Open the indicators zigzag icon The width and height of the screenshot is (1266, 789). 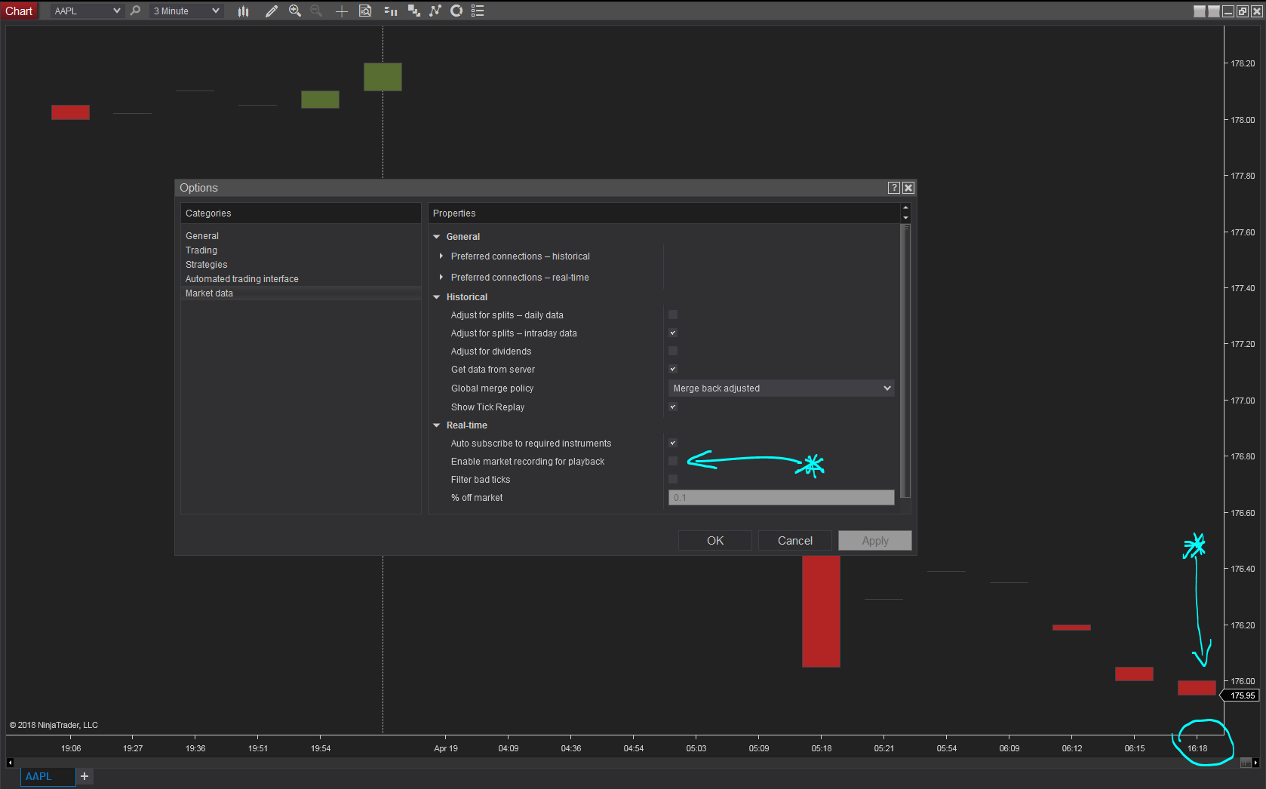pyautogui.click(x=435, y=11)
